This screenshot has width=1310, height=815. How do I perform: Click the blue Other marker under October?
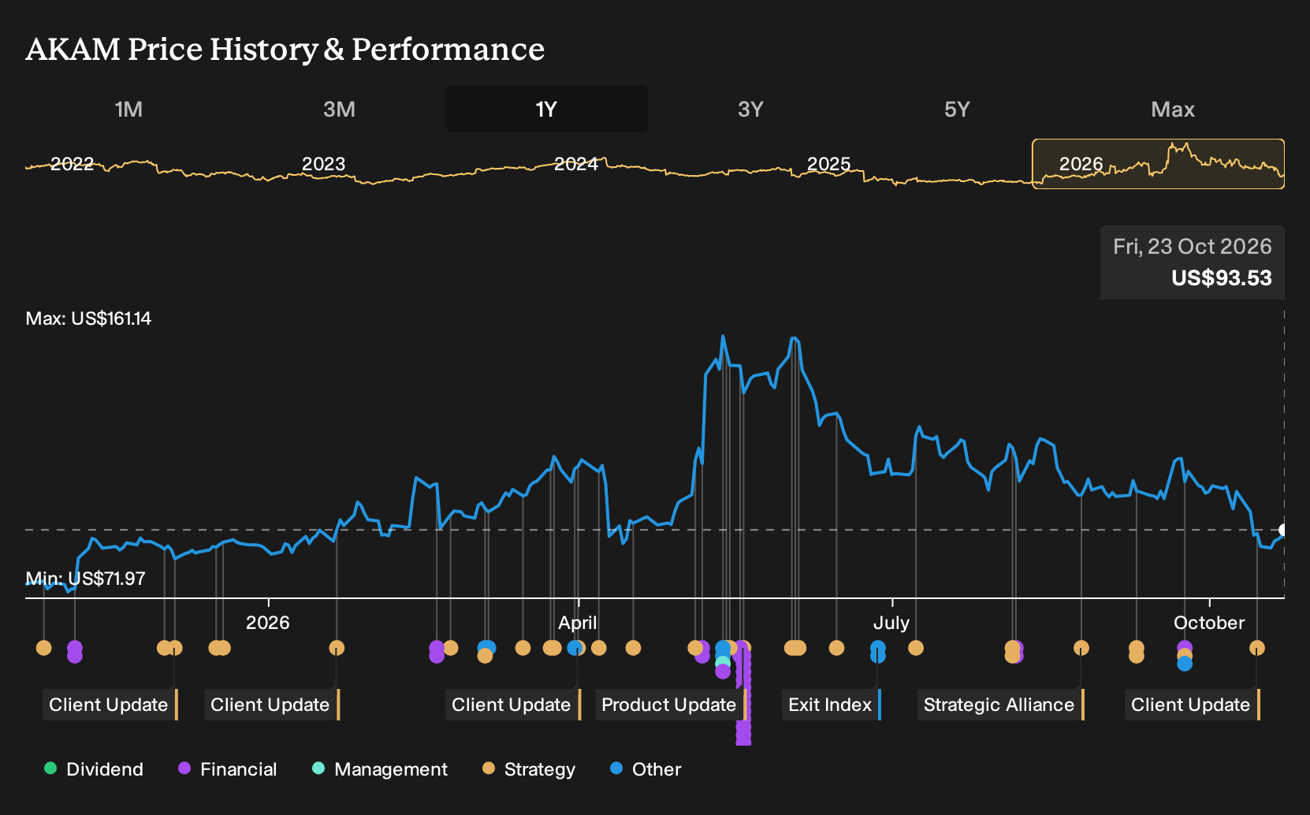click(x=1185, y=664)
